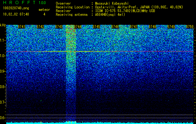Click the 1.0 frequency axis label
The width and height of the screenshot is (196, 124).
(x=2, y=56)
